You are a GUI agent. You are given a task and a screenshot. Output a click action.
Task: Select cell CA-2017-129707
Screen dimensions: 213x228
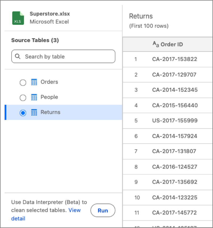click(174, 75)
